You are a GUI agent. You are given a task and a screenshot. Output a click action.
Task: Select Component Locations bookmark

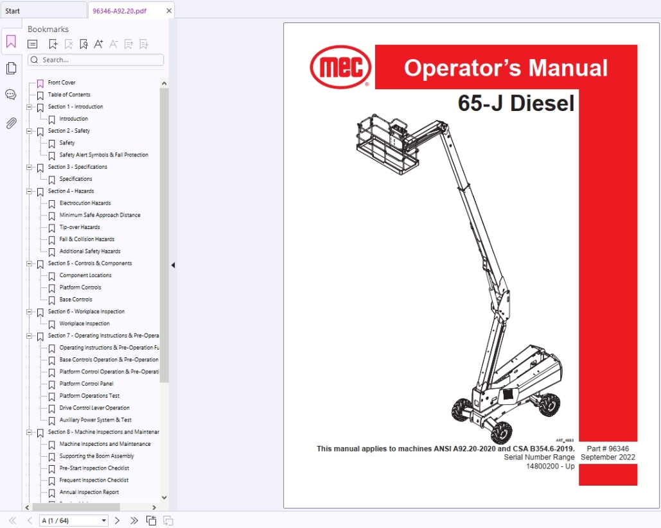tap(85, 275)
